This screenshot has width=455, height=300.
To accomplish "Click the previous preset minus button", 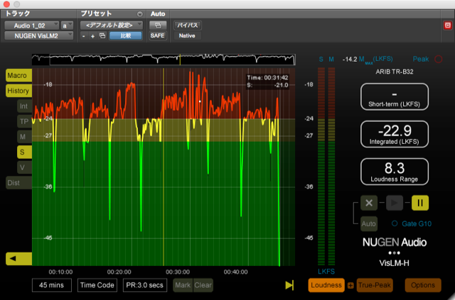I will tap(84, 36).
